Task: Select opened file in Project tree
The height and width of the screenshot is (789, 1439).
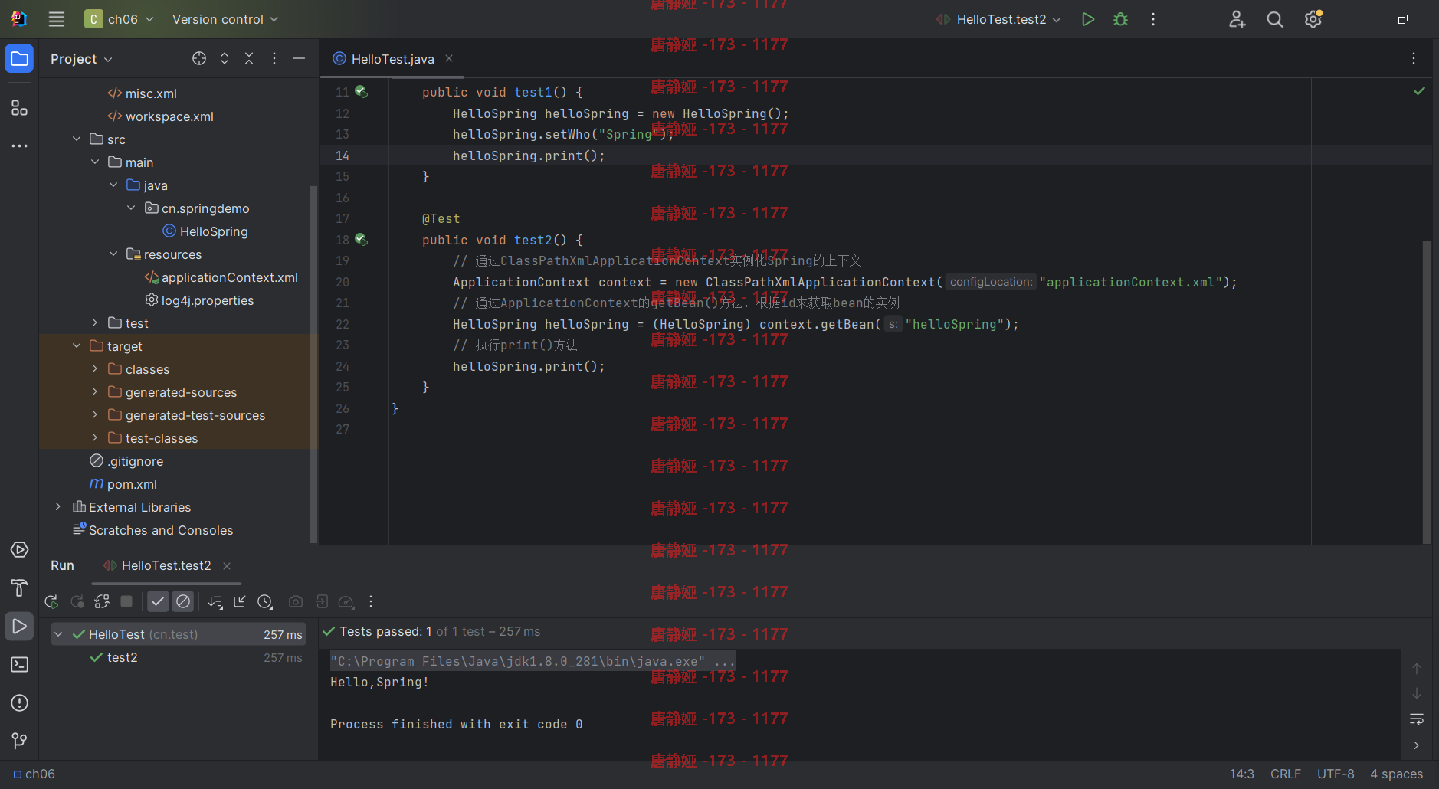Action: coord(199,58)
